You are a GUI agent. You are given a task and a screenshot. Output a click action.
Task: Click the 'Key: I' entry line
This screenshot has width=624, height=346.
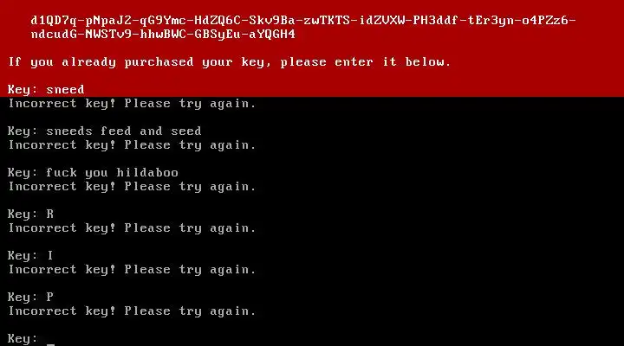point(30,255)
